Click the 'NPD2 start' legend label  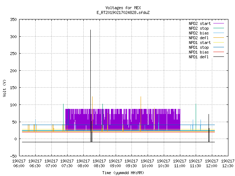click(200, 23)
